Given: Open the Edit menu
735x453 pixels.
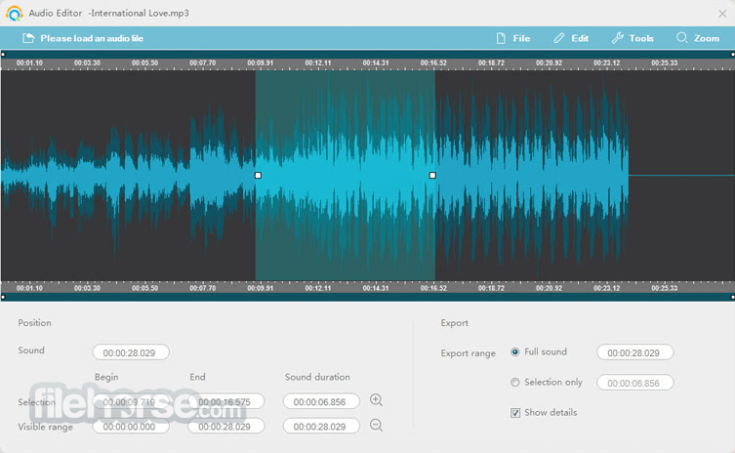Looking at the screenshot, I should [x=571, y=38].
